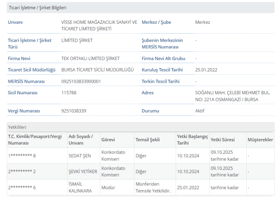Click the Görevi column header
Image resolution: width=279 pixels, height=199 pixels.
pyautogui.click(x=108, y=140)
